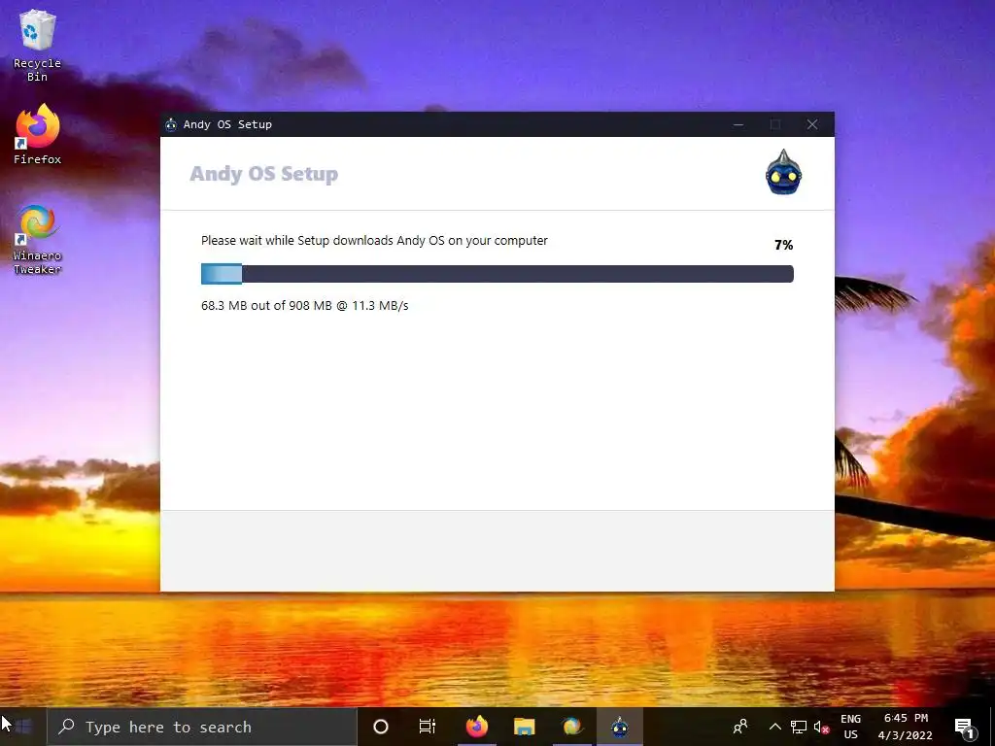995x746 pixels.
Task: Click the 7% progress percentage
Action: pos(784,245)
